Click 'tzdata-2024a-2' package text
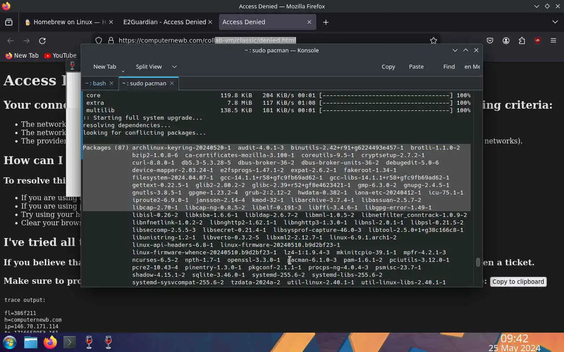This screenshot has width=564, height=352. point(256,282)
